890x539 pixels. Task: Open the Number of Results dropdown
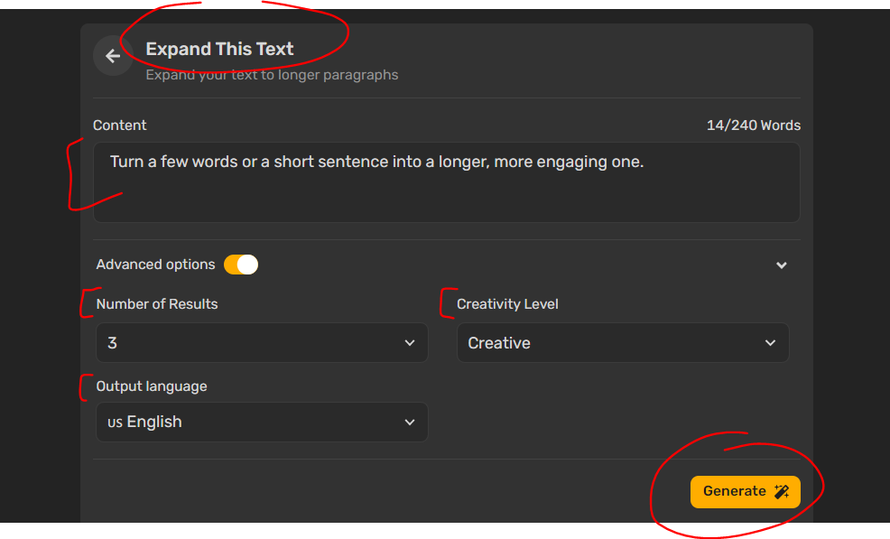click(262, 343)
